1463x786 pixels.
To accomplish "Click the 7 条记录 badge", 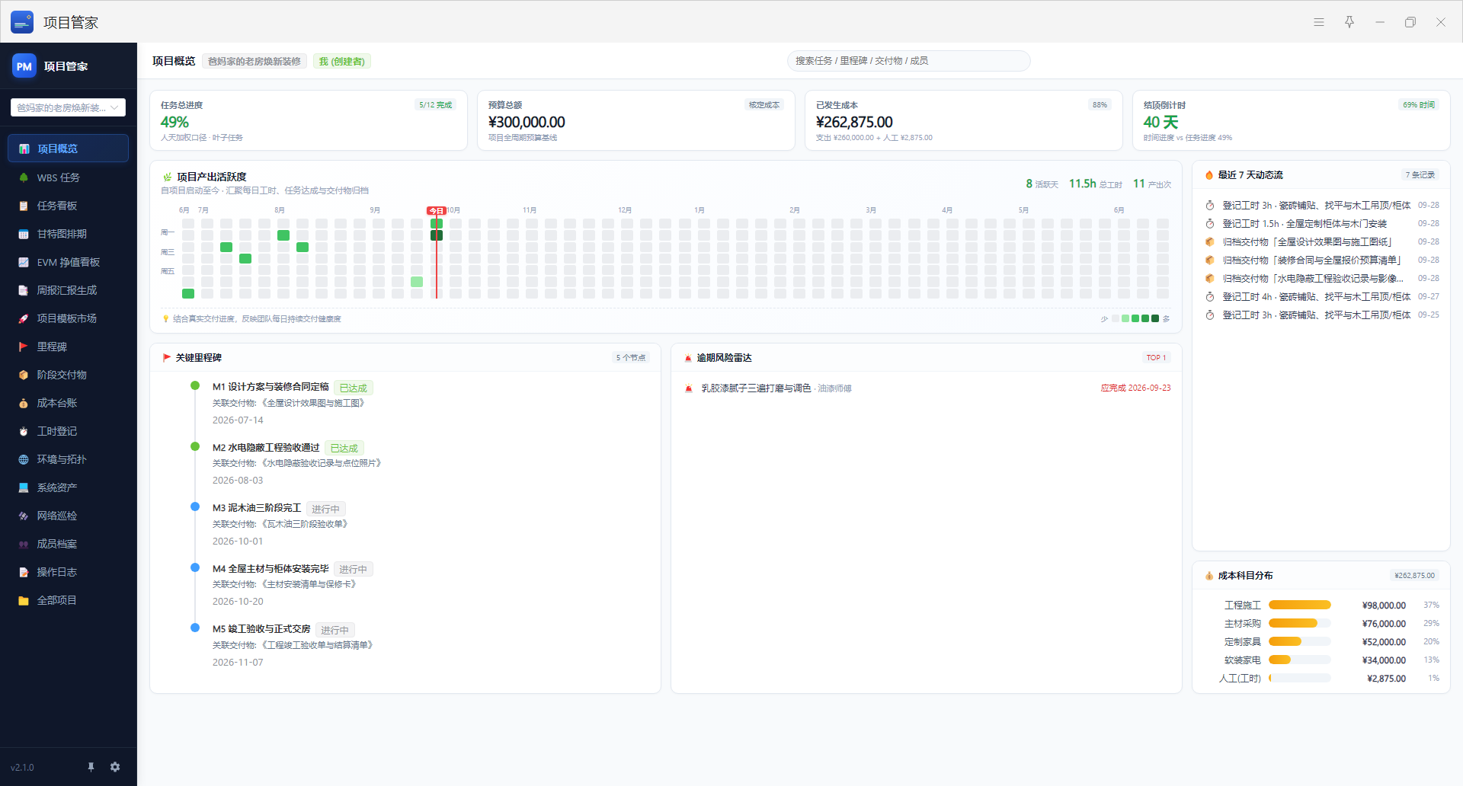I will [1420, 175].
